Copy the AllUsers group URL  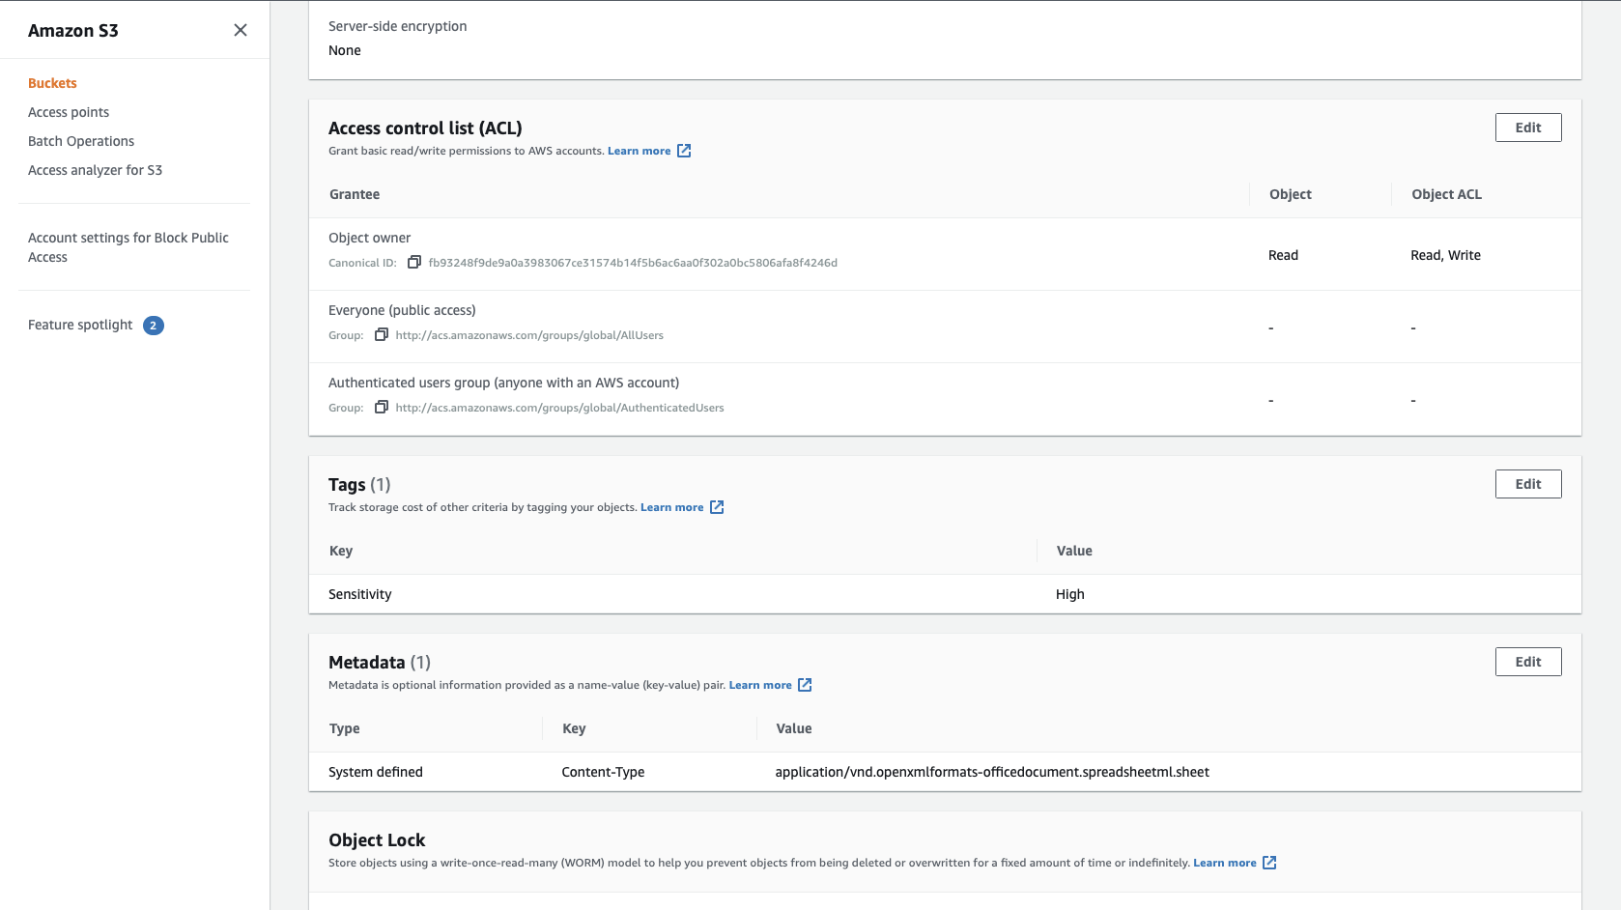point(382,335)
